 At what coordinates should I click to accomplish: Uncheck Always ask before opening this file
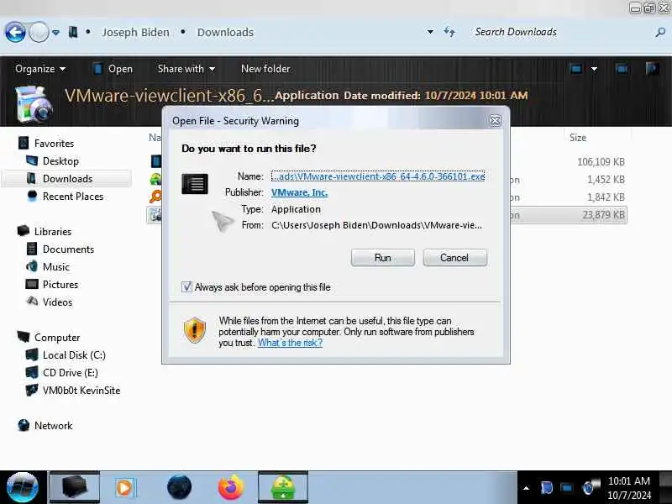tap(186, 286)
